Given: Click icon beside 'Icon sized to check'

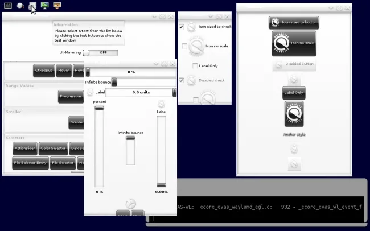Looking at the screenshot, I should 191,27.
